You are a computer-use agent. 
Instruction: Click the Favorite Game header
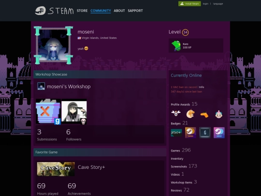pyautogui.click(x=100, y=152)
